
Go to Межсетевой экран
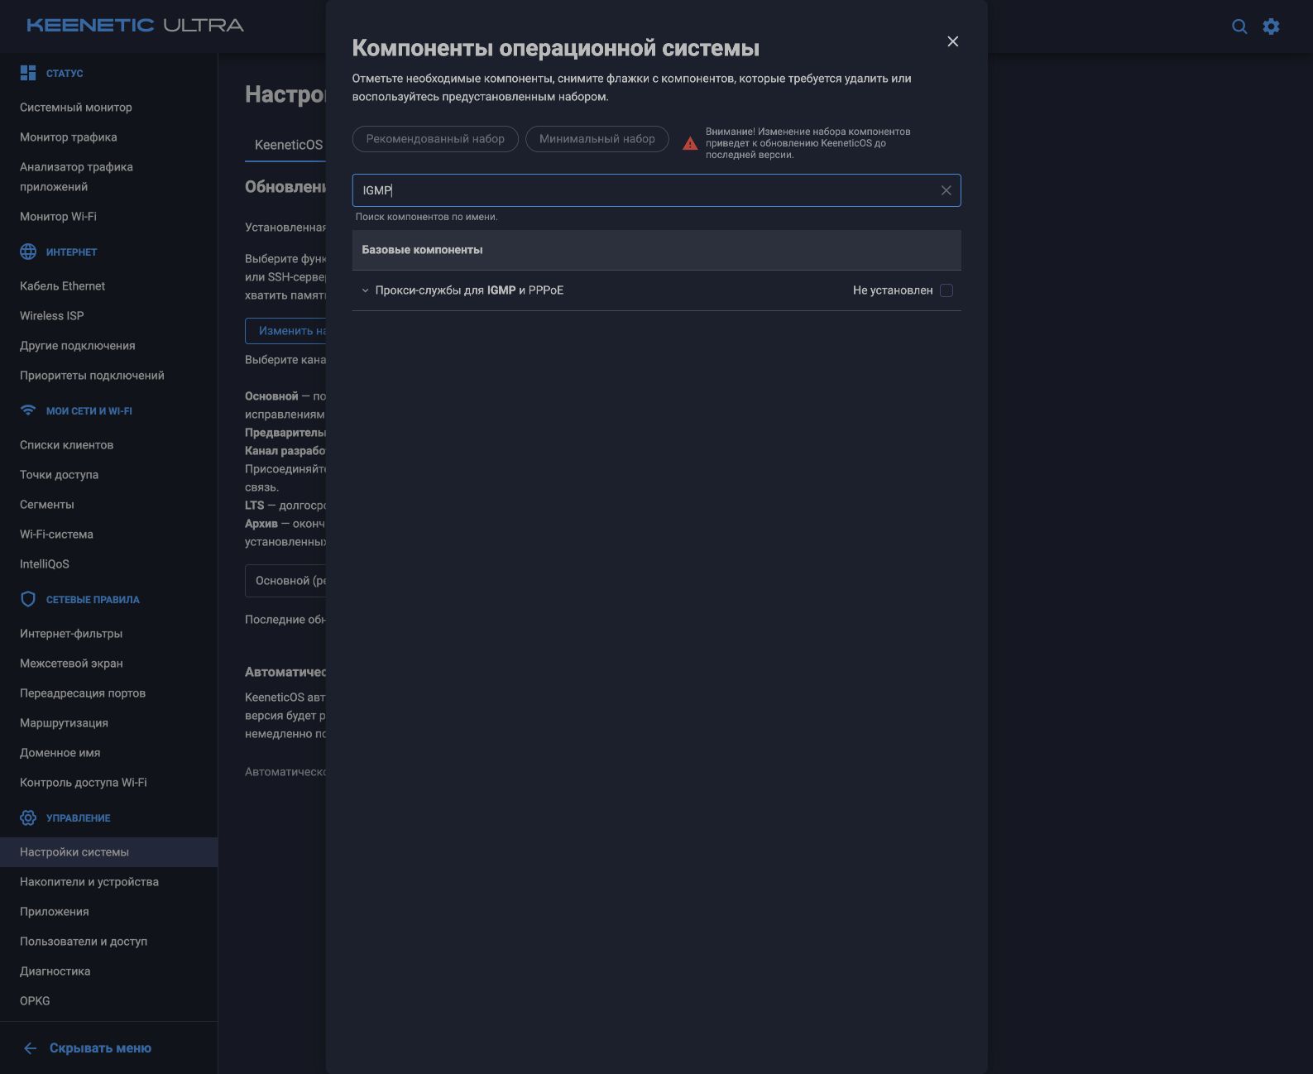(71, 664)
